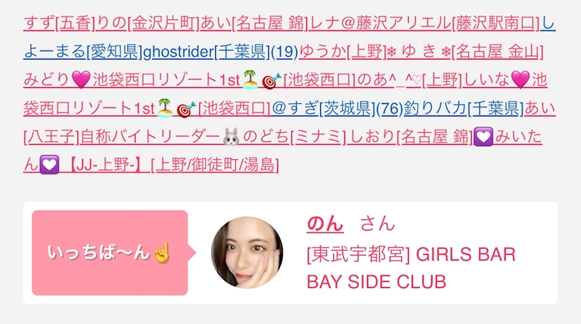Click the pink heart after しいな

(x=520, y=80)
